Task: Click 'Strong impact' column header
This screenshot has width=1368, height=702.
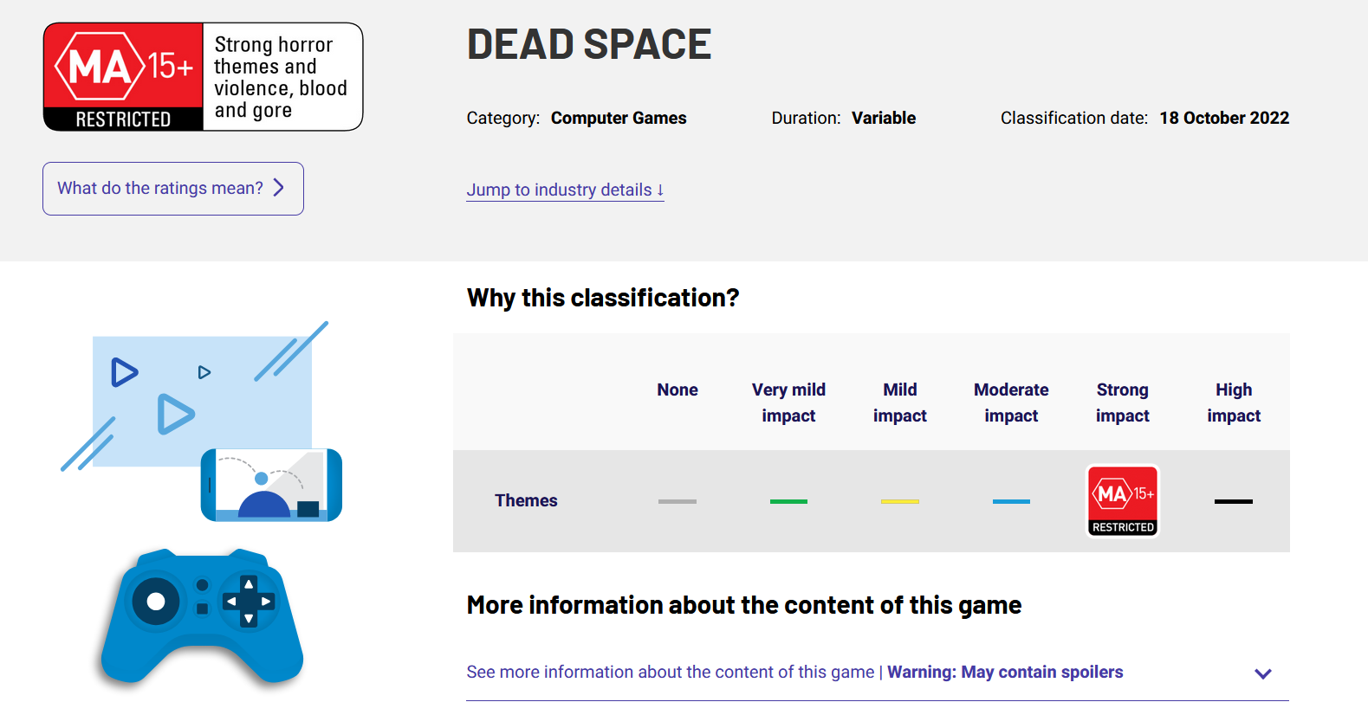Action: click(x=1123, y=403)
